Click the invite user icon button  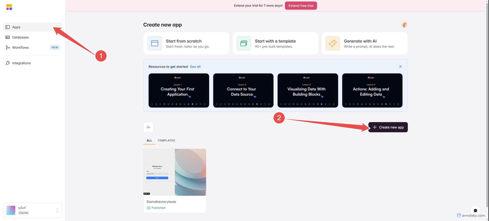[x=148, y=127]
